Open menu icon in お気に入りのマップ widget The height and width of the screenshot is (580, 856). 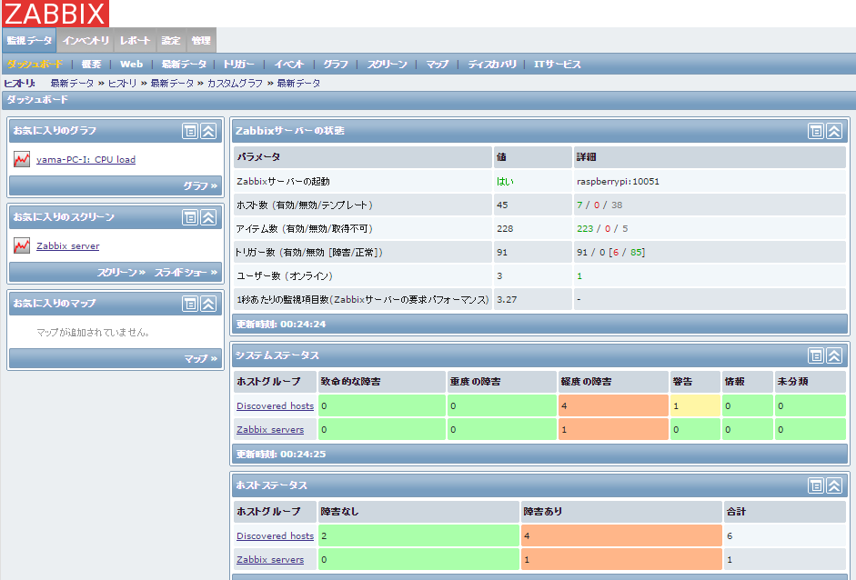point(190,304)
